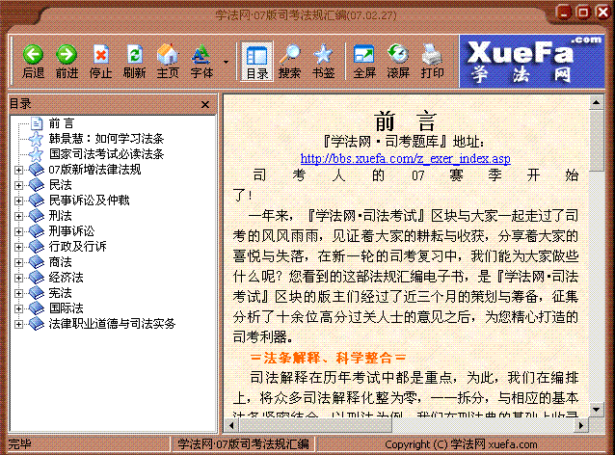
Task: Click the book icon beside 国际法
Action: click(x=37, y=308)
